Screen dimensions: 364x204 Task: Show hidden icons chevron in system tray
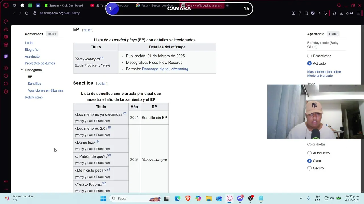tap(301, 198)
